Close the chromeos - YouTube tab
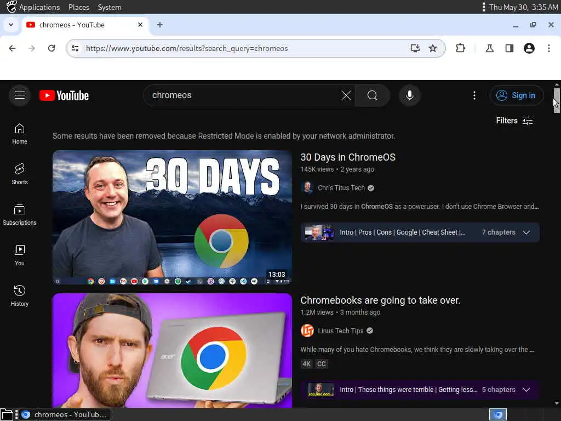 (140, 25)
